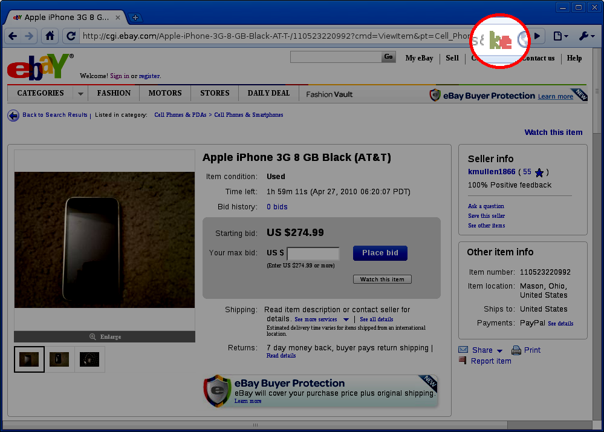The height and width of the screenshot is (432, 604).
Task: Open a new tab with plus button
Action: 135,18
